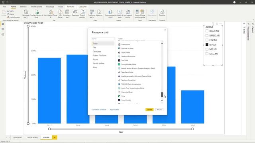Open the File ribbon tab

pyautogui.click(x=4, y=7)
